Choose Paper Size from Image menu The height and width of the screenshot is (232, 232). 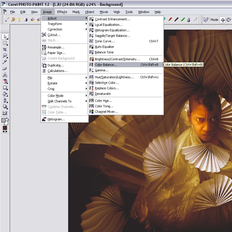pos(64,53)
